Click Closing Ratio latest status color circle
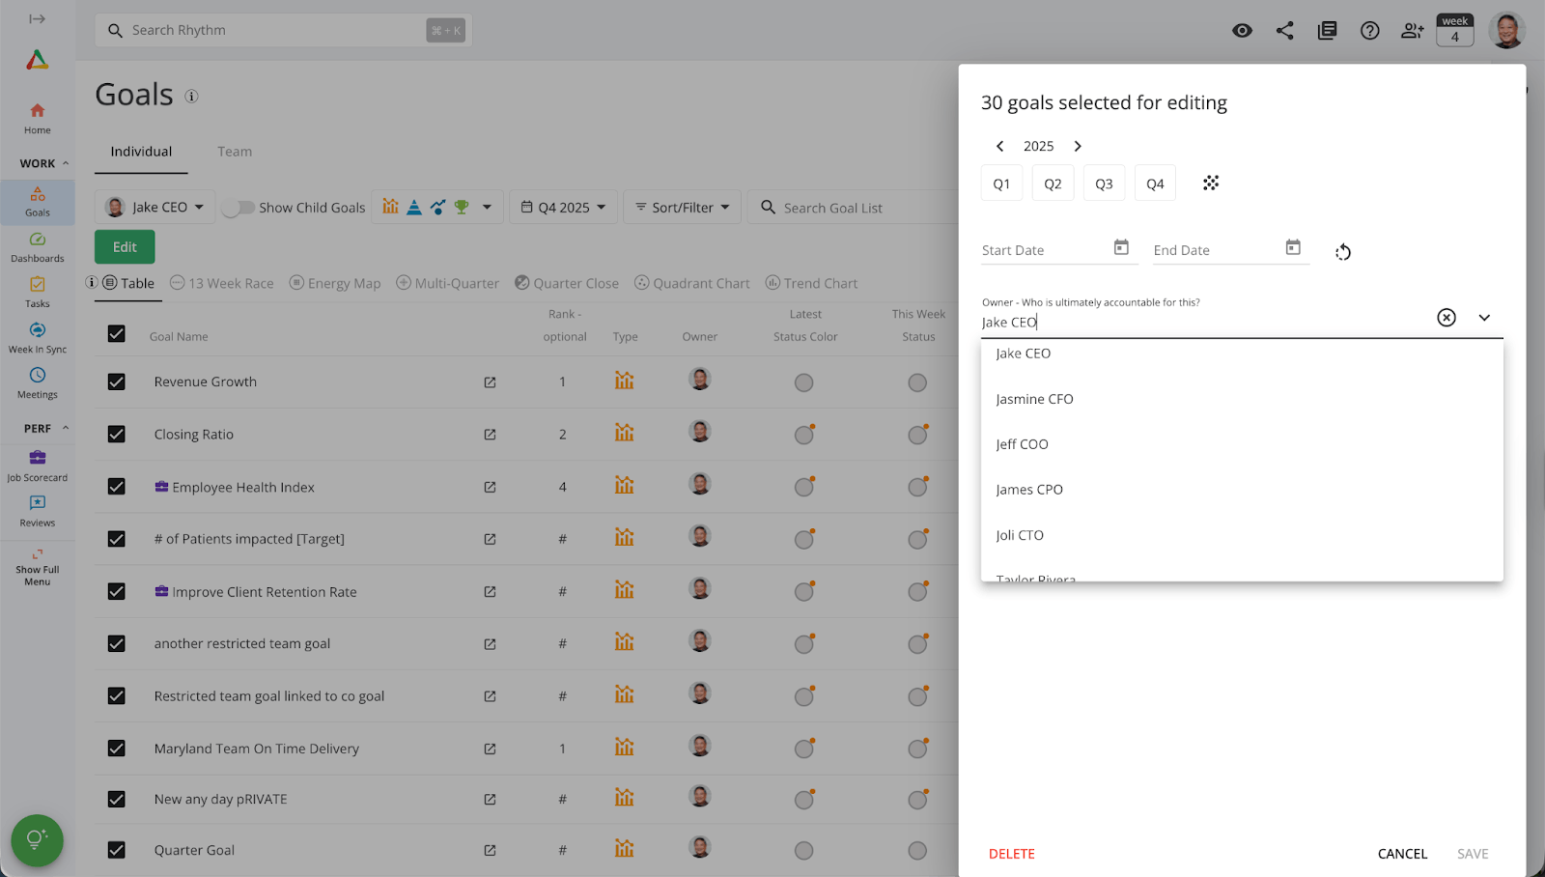1545x877 pixels. point(803,436)
